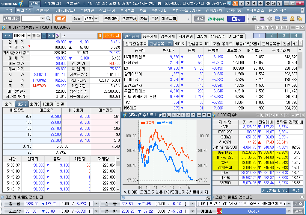Image resolution: width=306 pixels, height=215 pixels.
Task: Click the menu search input field
Action: click(31, 19)
